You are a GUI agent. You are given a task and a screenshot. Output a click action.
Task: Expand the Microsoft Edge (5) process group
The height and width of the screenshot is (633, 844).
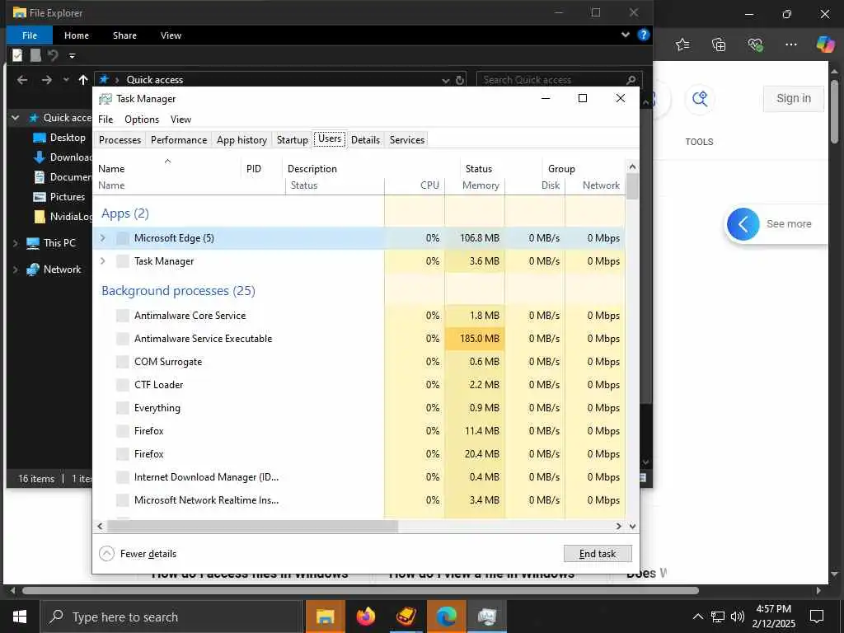(103, 237)
